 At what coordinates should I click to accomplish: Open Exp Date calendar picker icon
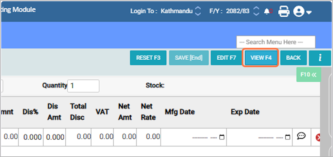pyautogui.click(x=288, y=137)
